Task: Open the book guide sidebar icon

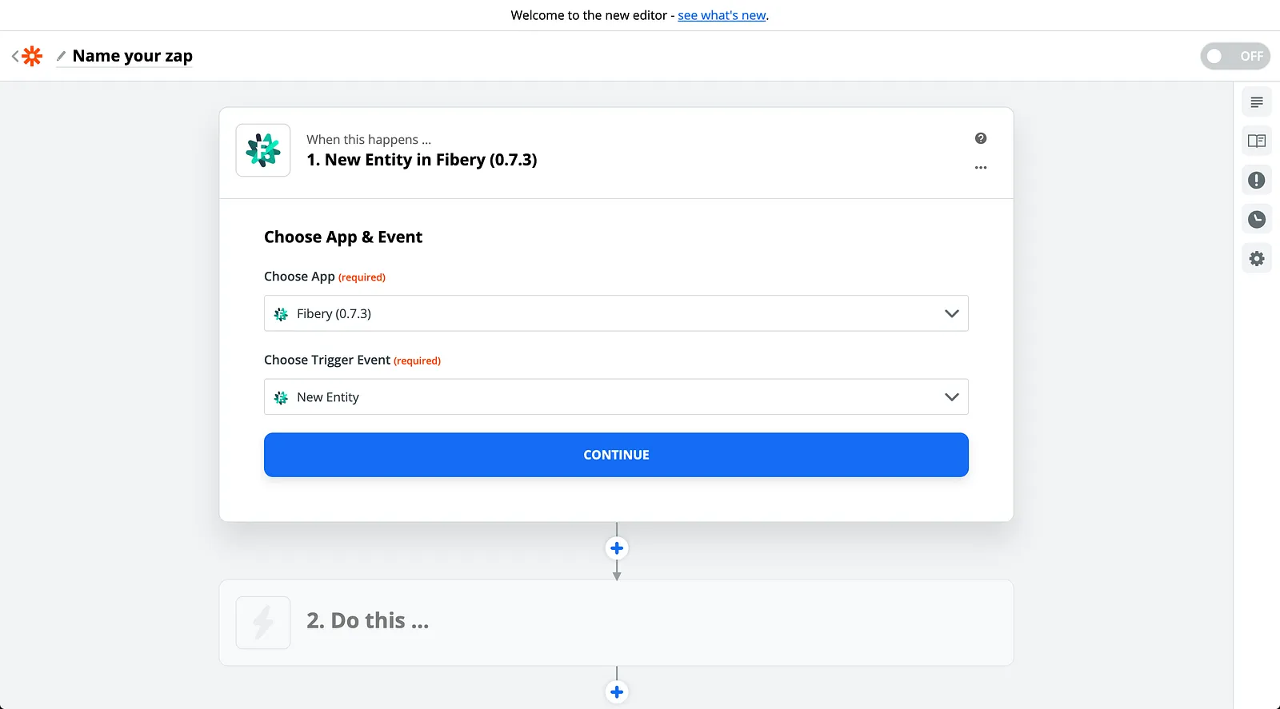Action: click(1257, 141)
